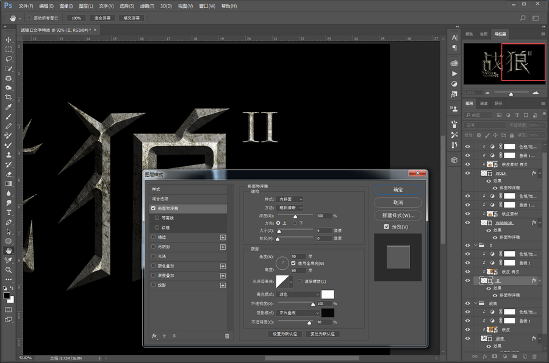Add another 描边 effect with plus icon

(223, 238)
